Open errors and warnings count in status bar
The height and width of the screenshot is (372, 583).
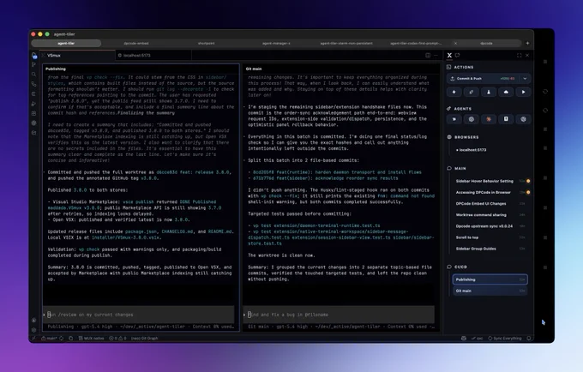coord(117,339)
